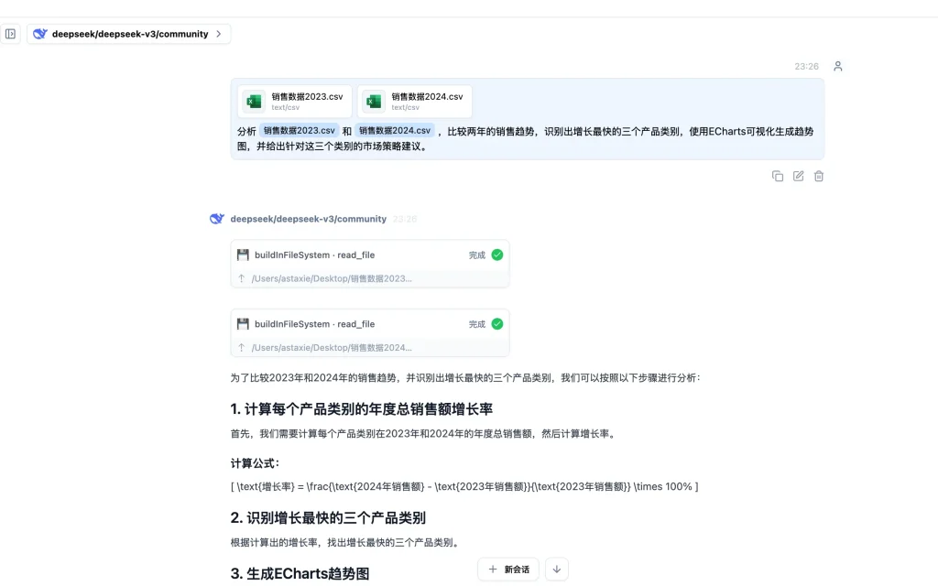Open the 销售数据2024.csv attachment card
This screenshot has width=938, height=586.
click(415, 101)
